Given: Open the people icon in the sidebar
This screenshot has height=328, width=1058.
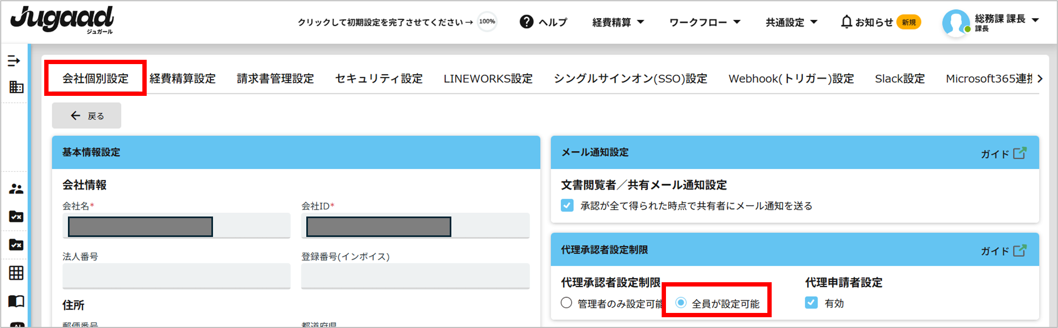Looking at the screenshot, I should (16, 189).
